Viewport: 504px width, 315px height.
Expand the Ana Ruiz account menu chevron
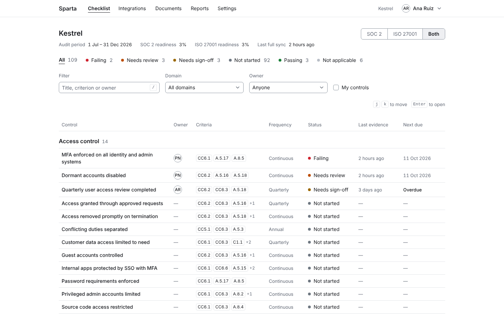pyautogui.click(x=439, y=8)
